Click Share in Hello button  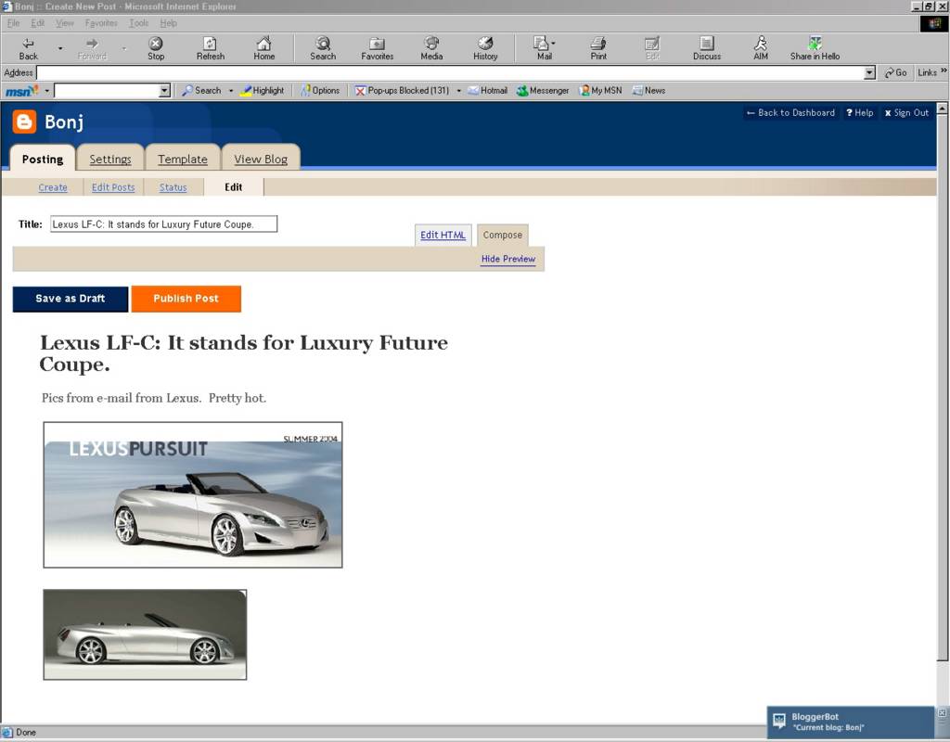815,48
